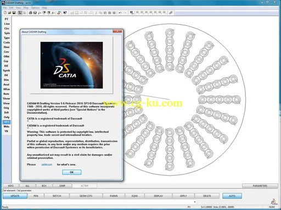Select the Circ circle tool

[7, 29]
